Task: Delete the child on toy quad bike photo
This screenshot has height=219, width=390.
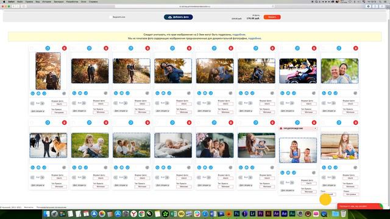Action: click(314, 48)
